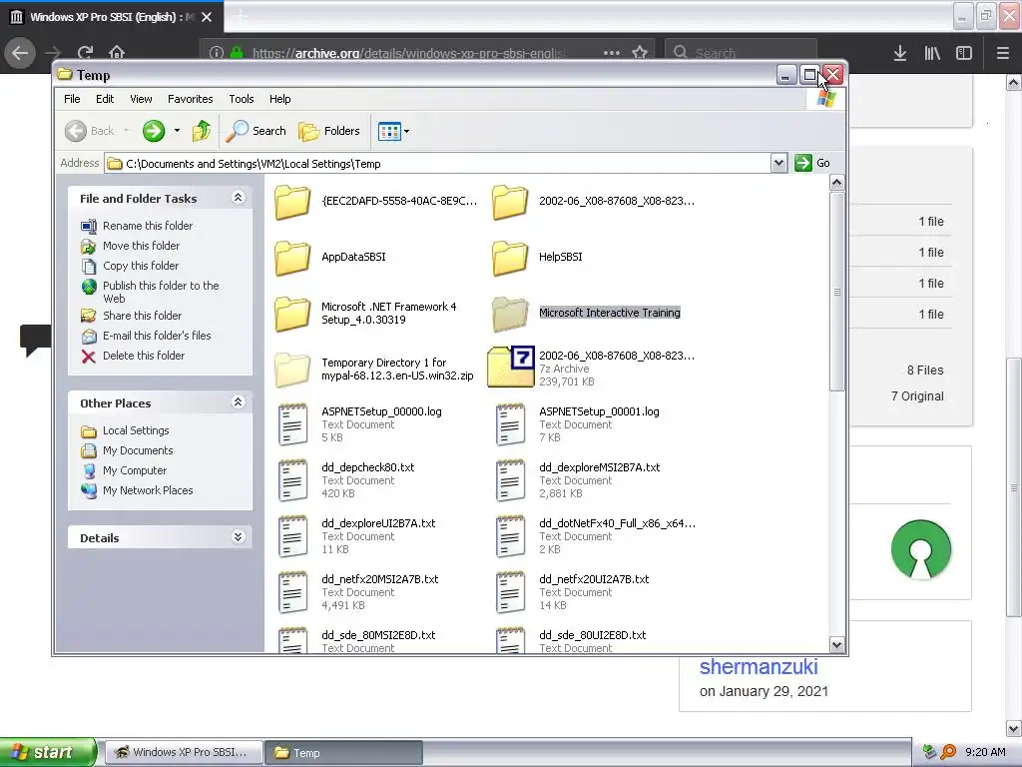Go to Local Settings in Other Places
The width and height of the screenshot is (1022, 767).
[x=136, y=430]
